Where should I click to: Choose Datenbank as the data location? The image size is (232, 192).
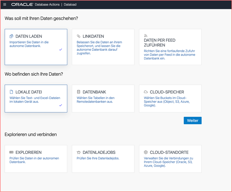103,99
